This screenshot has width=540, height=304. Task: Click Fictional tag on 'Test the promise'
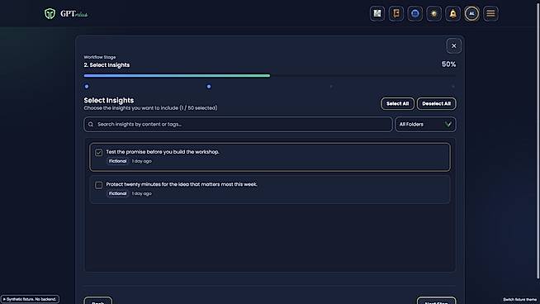point(118,161)
